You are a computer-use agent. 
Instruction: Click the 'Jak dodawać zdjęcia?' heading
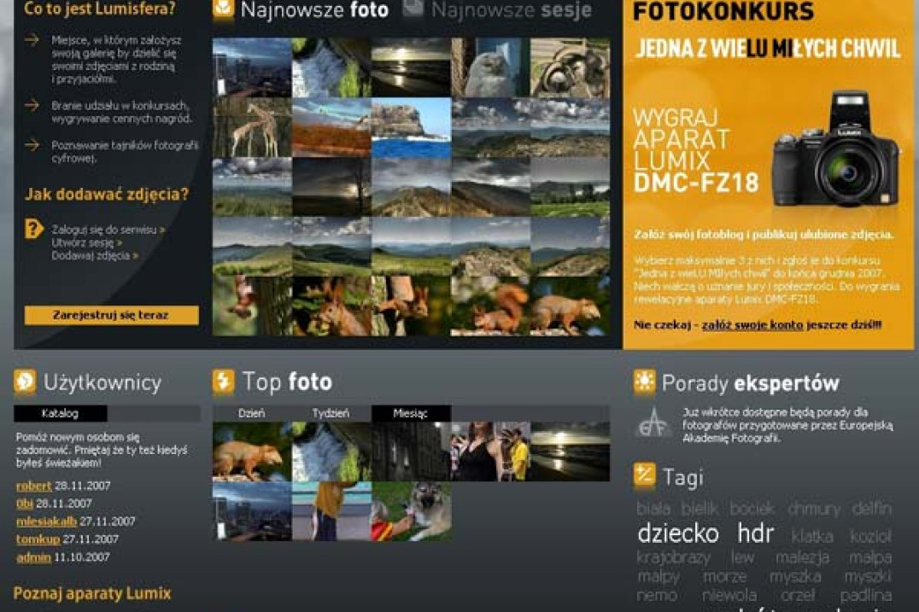coord(107,194)
